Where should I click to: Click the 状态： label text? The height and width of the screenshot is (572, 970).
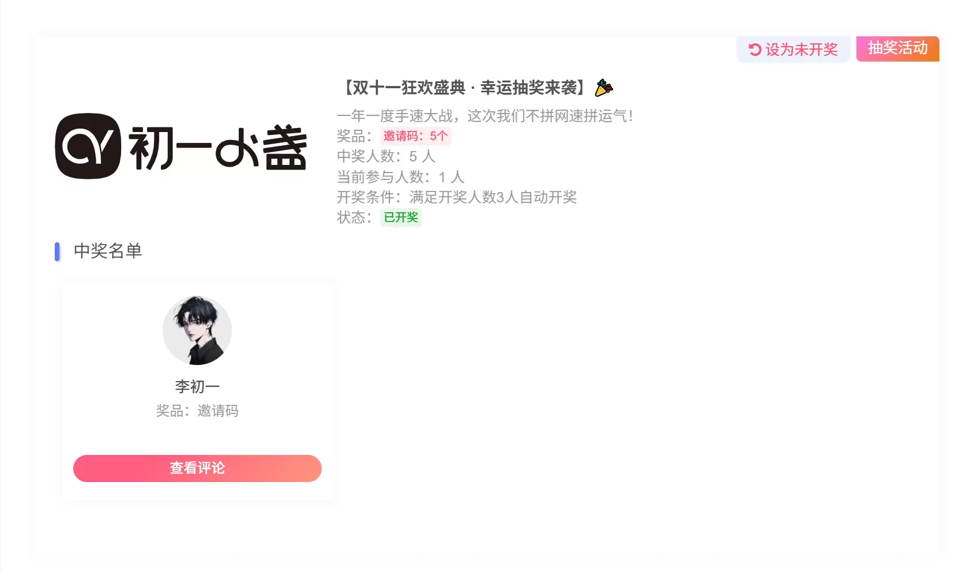[x=355, y=217]
